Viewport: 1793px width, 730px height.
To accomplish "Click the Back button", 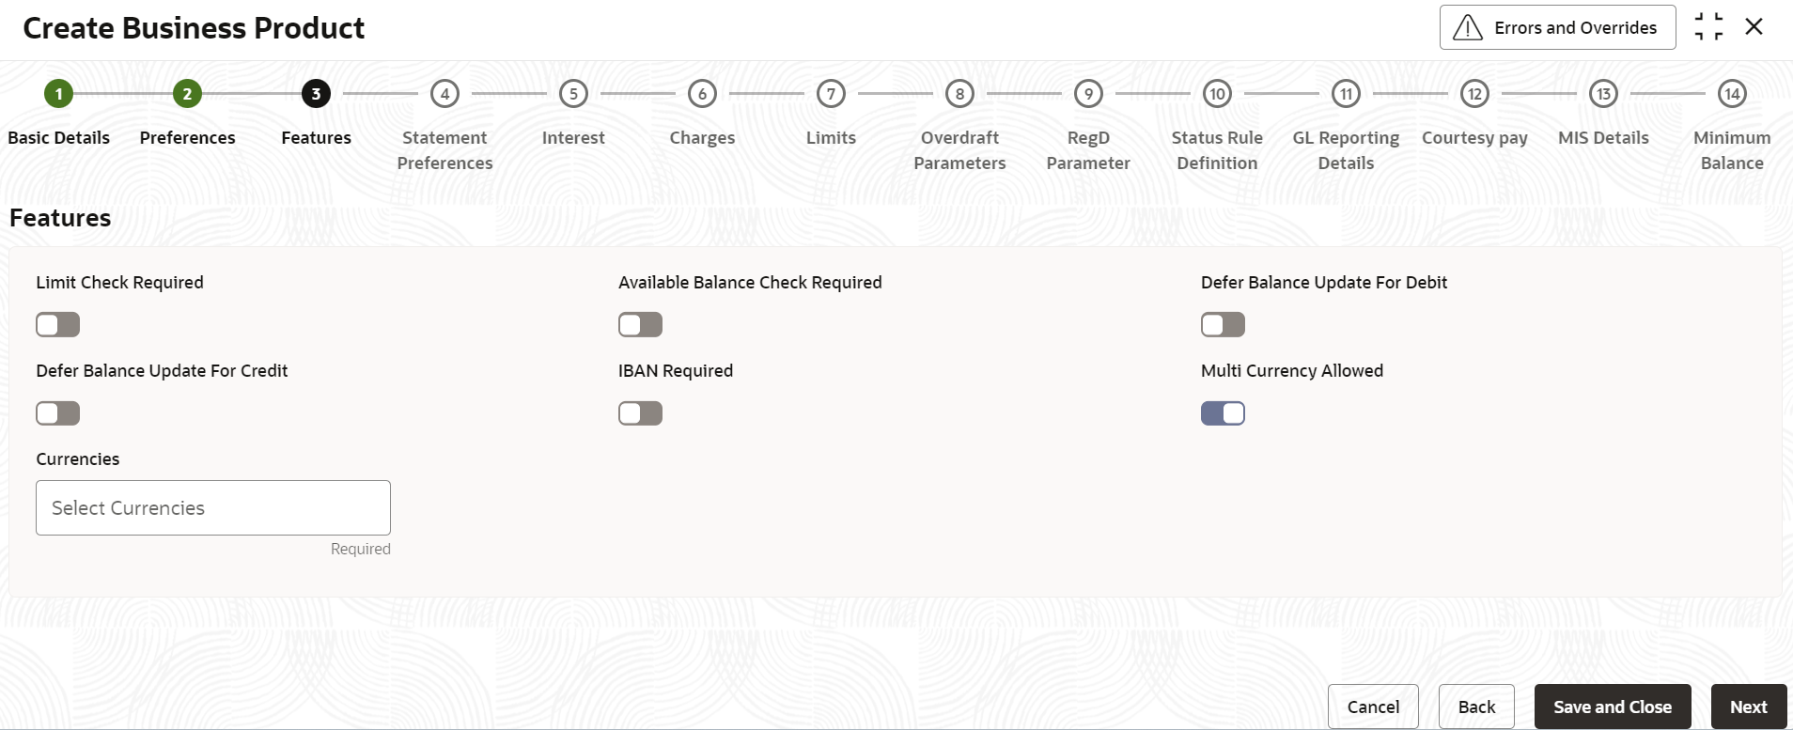I will pyautogui.click(x=1476, y=707).
